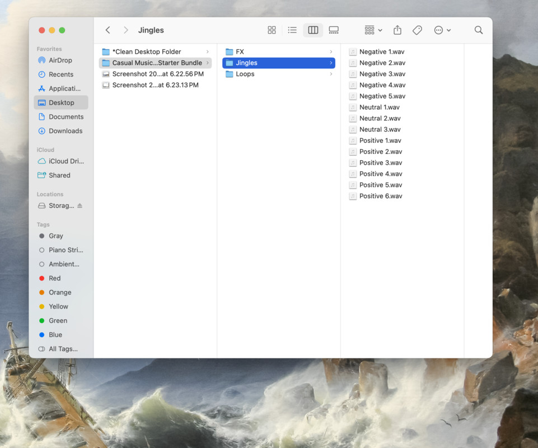Select Casual Music...Starter Bundle folder
The height and width of the screenshot is (448, 538).
[x=155, y=63]
